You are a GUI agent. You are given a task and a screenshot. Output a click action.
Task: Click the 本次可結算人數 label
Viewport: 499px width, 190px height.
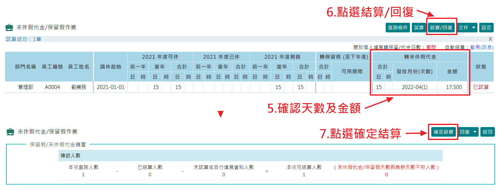click(304, 167)
